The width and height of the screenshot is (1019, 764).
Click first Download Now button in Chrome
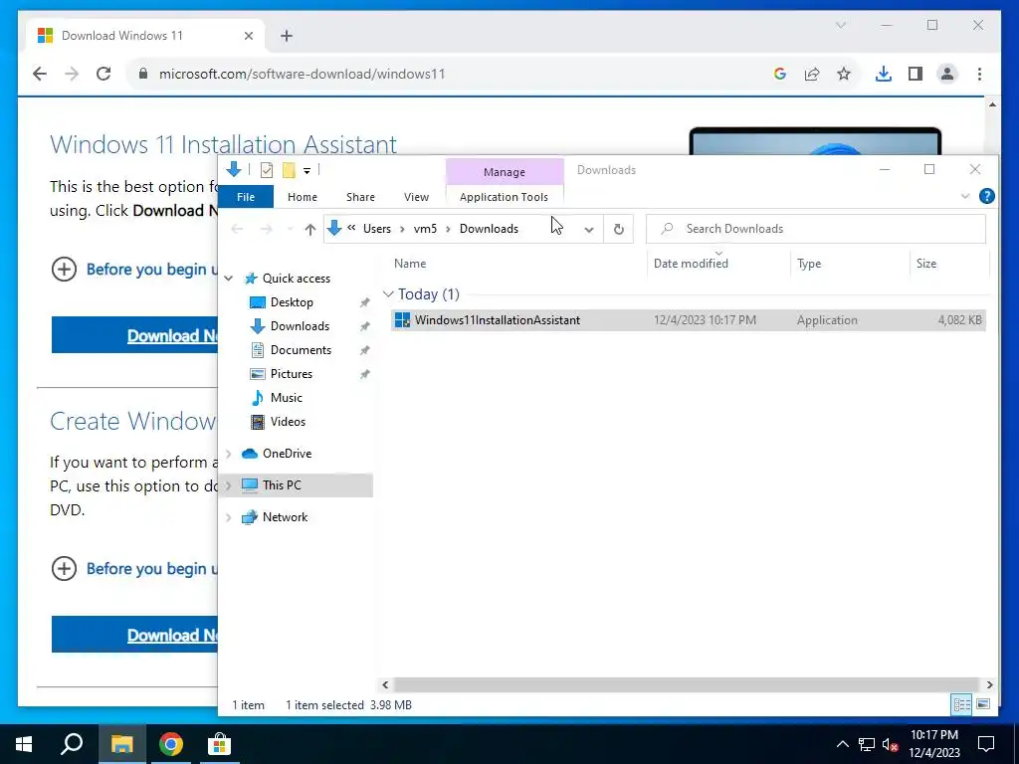[x=134, y=335]
